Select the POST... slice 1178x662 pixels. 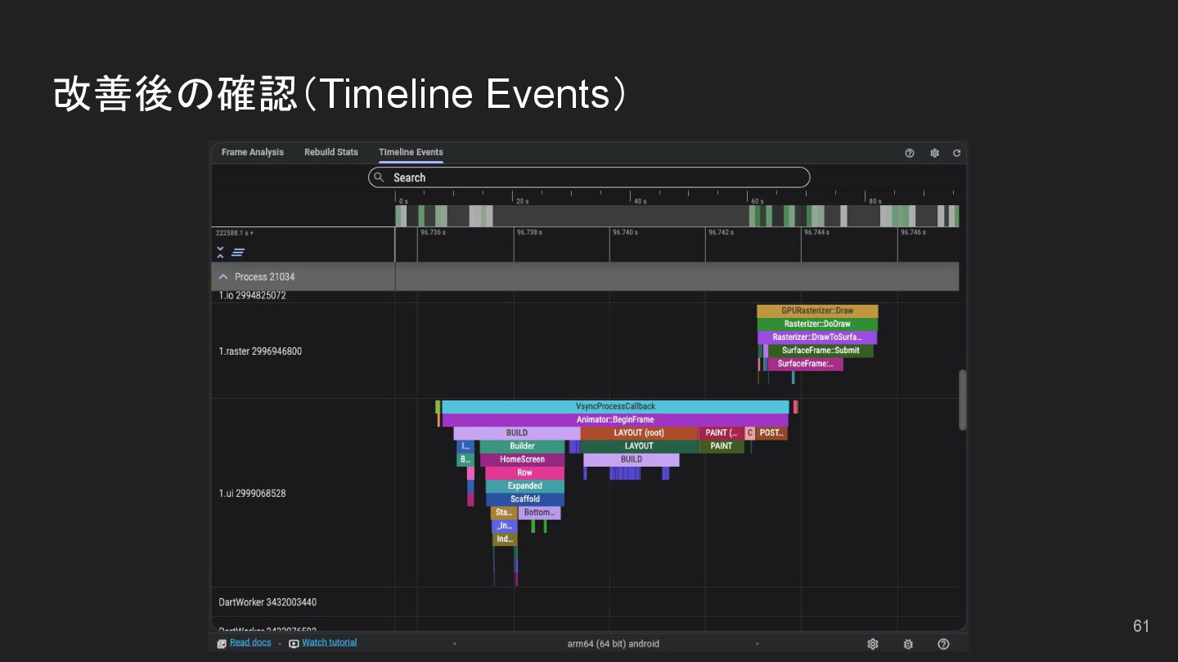(x=771, y=433)
